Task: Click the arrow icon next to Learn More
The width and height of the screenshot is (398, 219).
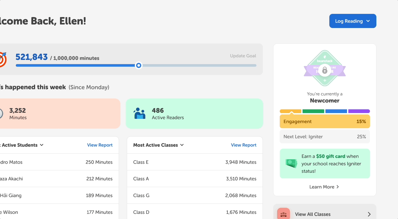Action: [x=337, y=186]
